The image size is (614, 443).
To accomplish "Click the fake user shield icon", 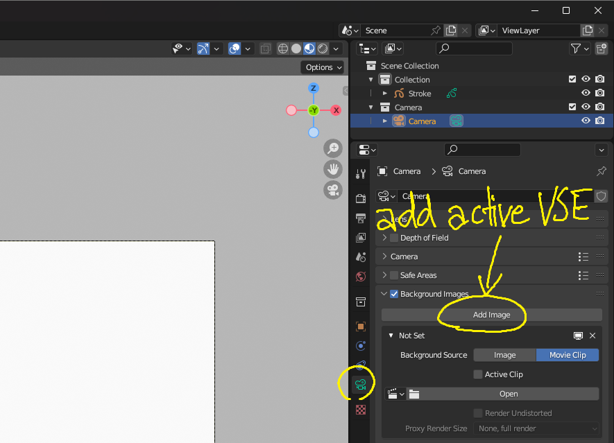I will 601,196.
